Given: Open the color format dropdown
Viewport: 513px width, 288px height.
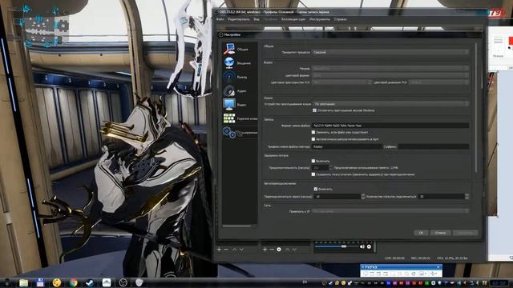Looking at the screenshot, I should (x=390, y=75).
